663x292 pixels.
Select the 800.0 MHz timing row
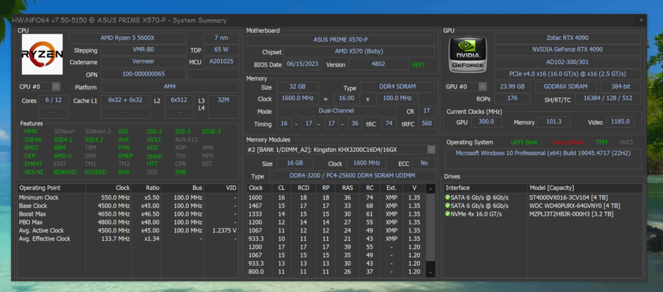pyautogui.click(x=336, y=272)
